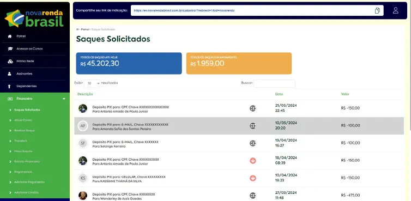
Task: Go to Extrato Financeiro submenu item
Action: pyautogui.click(x=27, y=161)
